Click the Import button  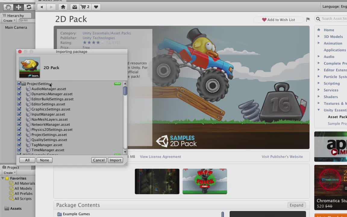[115, 160]
